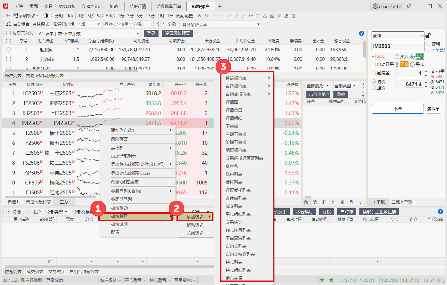Viewport: 447px width, 285px height.
Task: Select the arrow line drawing tool
Action: click(237, 16)
